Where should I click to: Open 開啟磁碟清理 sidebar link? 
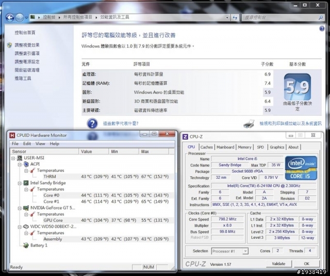(x=27, y=70)
